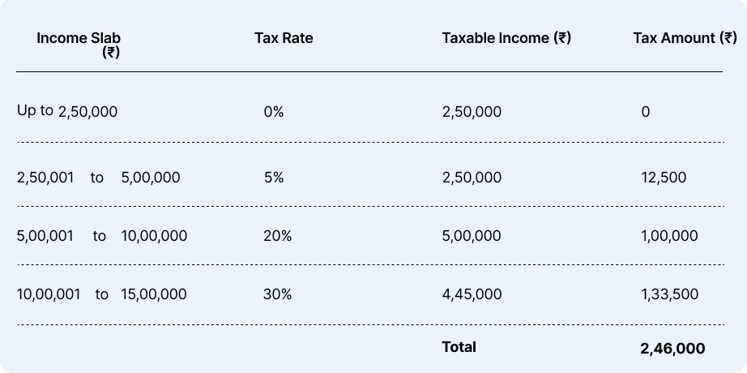747x373 pixels.
Task: Select the 5% tax rate cell
Action: (274, 178)
